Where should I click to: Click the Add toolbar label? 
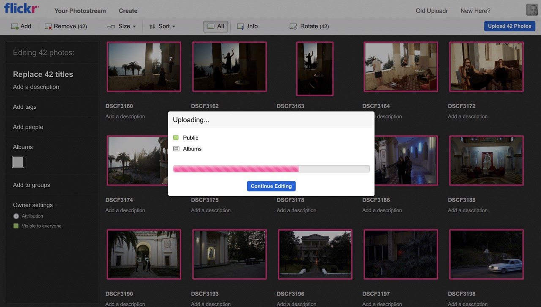[26, 26]
